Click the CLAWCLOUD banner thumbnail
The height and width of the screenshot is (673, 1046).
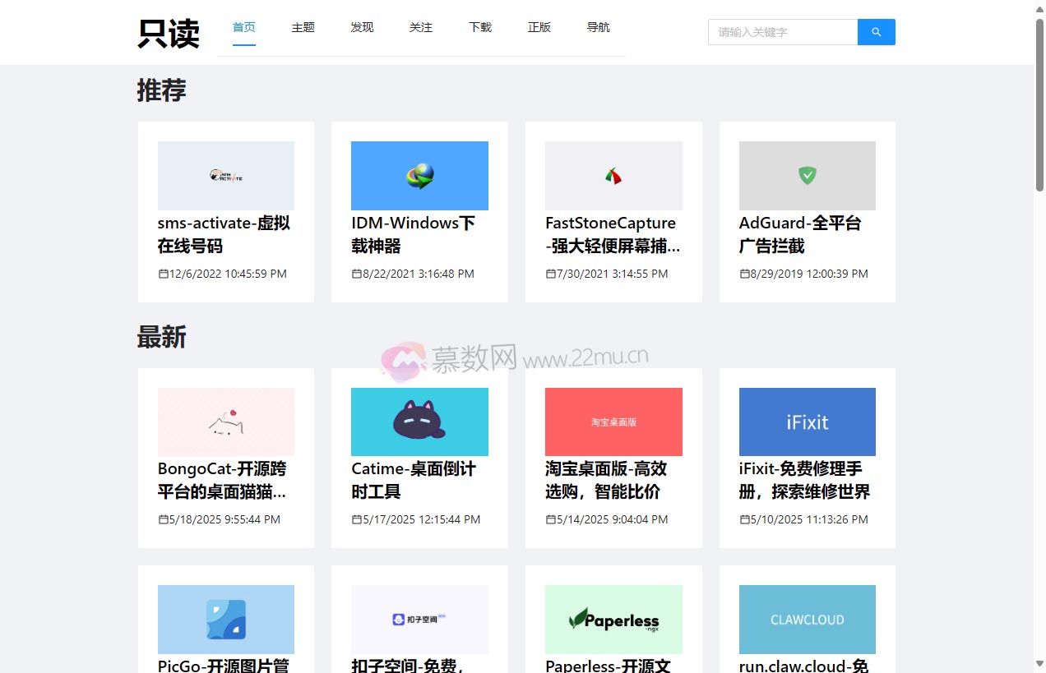click(807, 619)
